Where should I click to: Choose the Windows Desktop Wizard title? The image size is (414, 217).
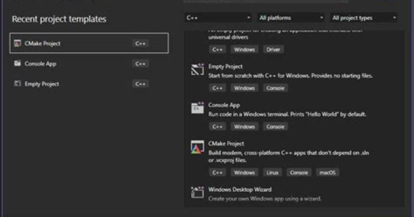(240, 189)
